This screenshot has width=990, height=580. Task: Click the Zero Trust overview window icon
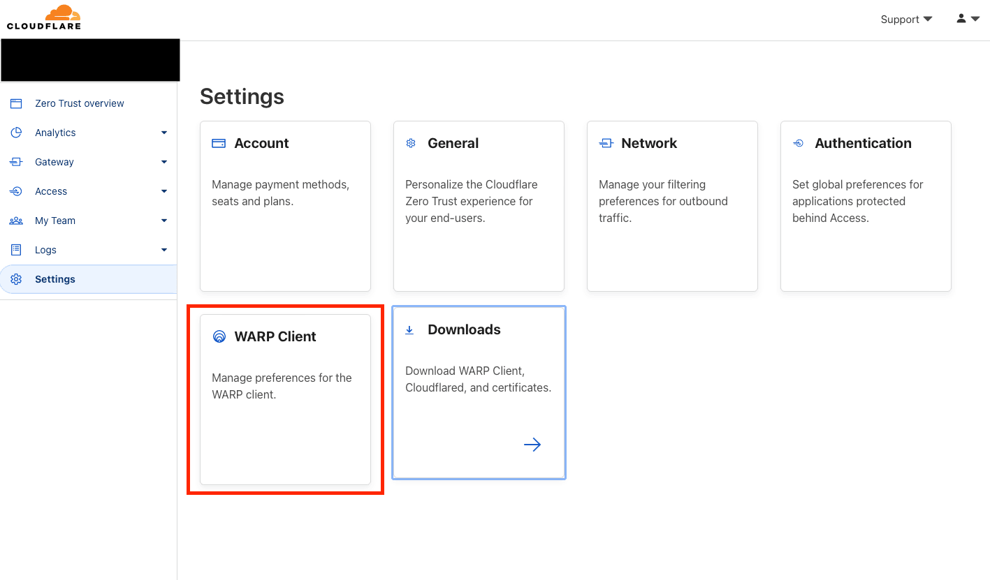[16, 103]
